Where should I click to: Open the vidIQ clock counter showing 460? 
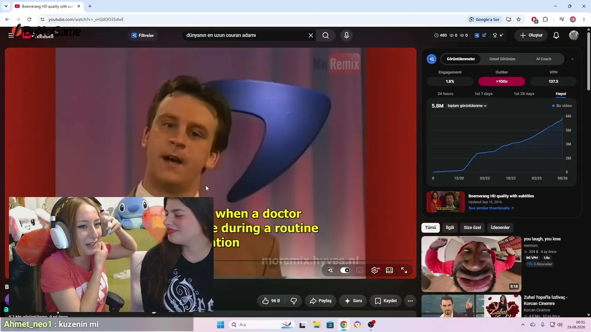point(441,36)
